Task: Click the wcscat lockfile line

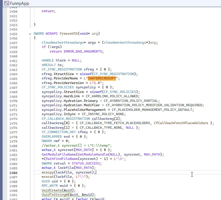Action: click(x=66, y=177)
